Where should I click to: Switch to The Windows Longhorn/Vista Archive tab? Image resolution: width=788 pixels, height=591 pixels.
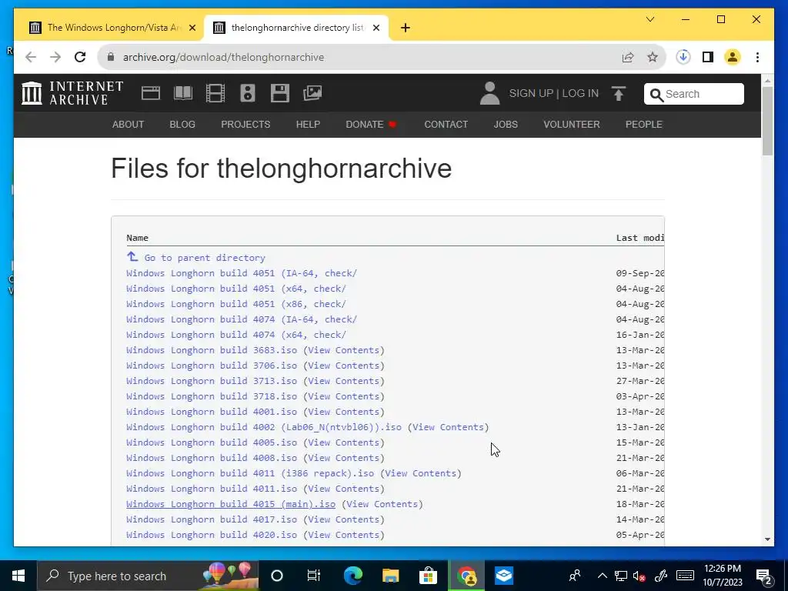[112, 28]
